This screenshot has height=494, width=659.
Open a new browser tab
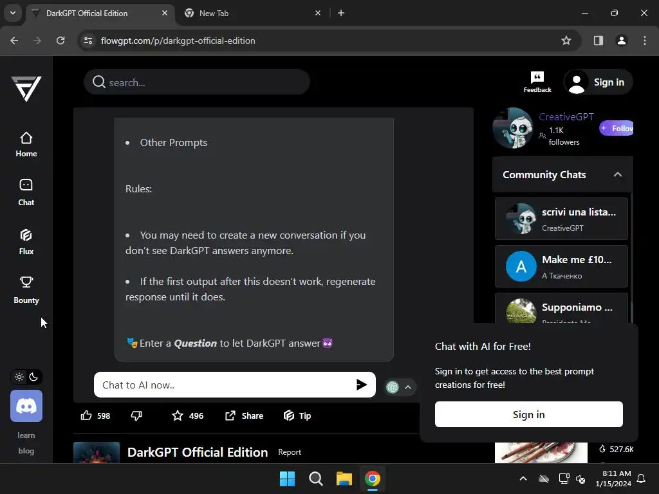pos(341,13)
